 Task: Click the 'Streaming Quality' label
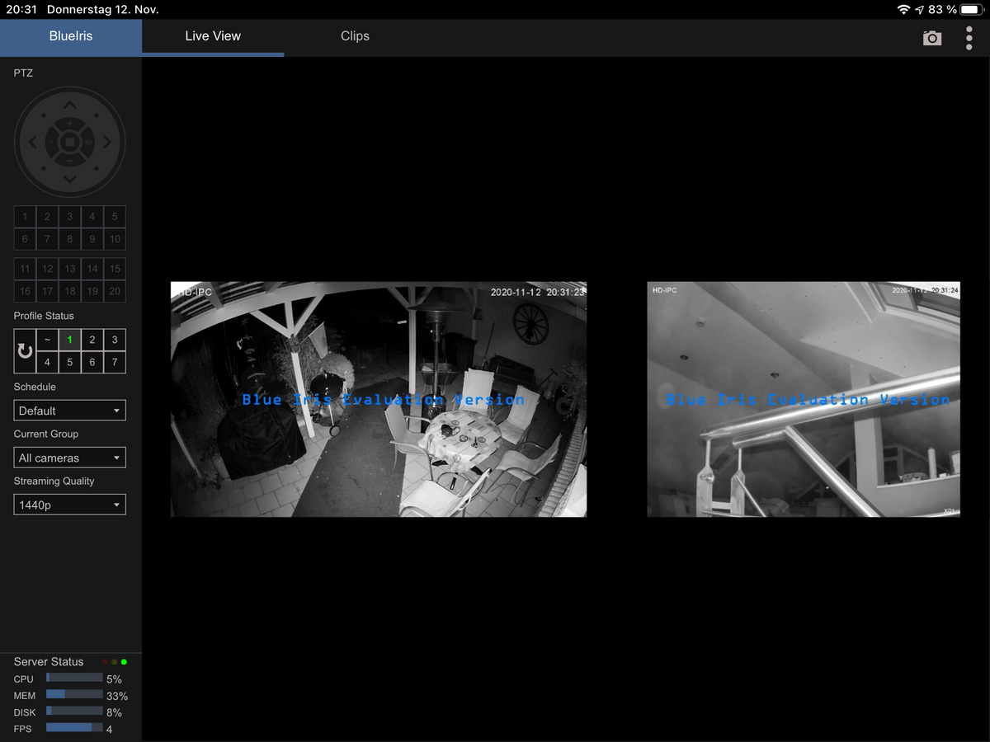pos(54,481)
